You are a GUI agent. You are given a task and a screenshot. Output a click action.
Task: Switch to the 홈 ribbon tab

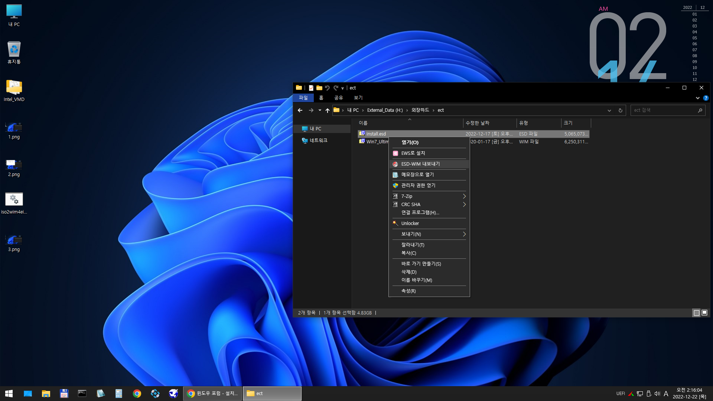[x=321, y=98]
